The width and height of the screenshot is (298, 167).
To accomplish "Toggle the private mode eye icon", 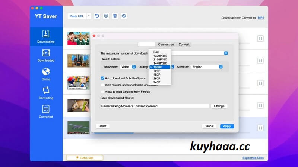I will pos(124,16).
